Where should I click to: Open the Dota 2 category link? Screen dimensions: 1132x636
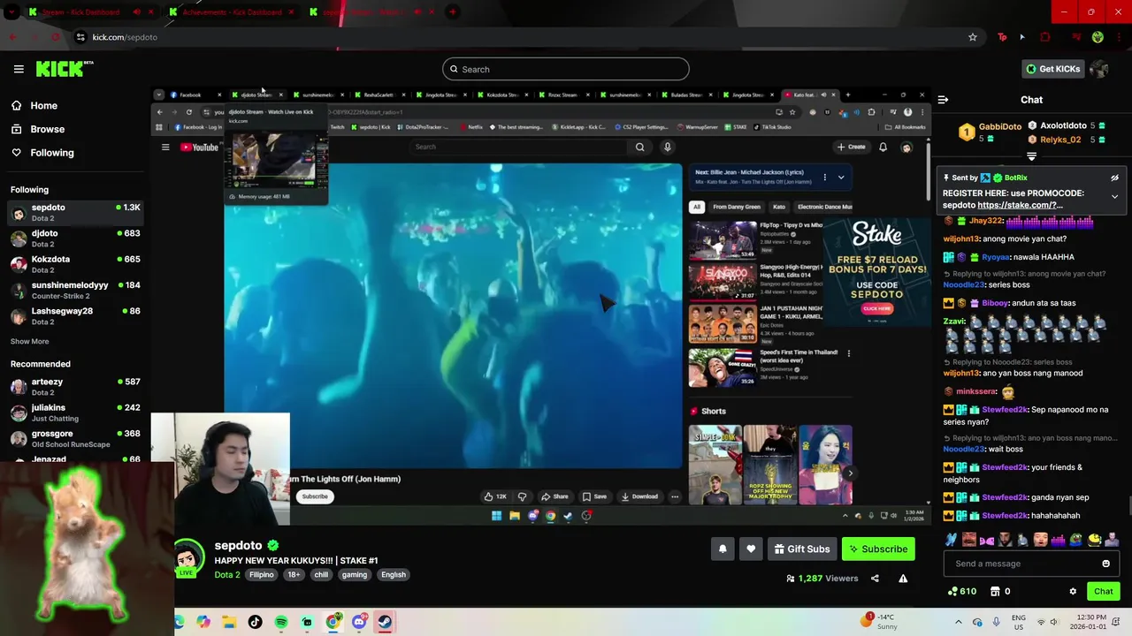tap(226, 575)
